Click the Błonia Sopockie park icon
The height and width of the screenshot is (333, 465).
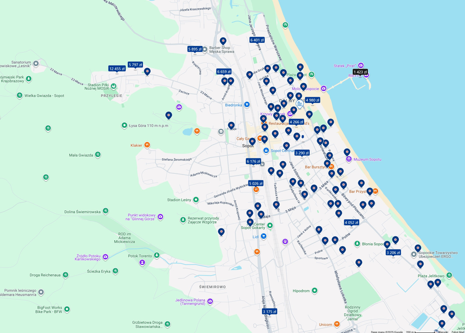pyautogui.click(x=357, y=244)
